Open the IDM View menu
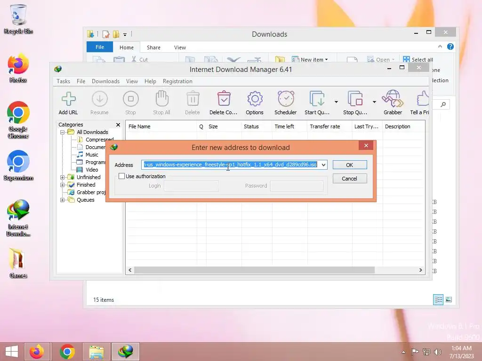Screen dimensions: 482x361 (x=132, y=81)
